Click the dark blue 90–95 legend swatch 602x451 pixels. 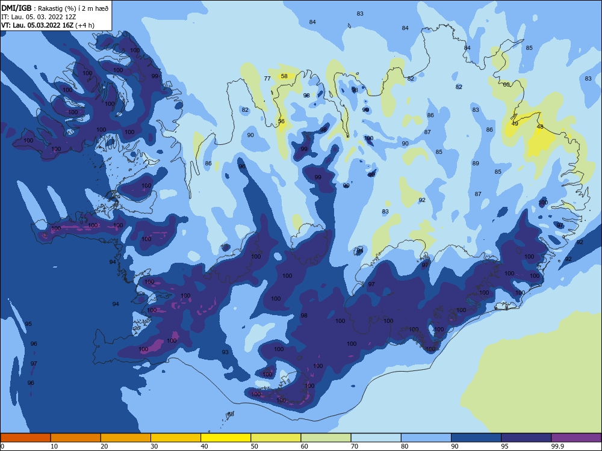point(476,438)
